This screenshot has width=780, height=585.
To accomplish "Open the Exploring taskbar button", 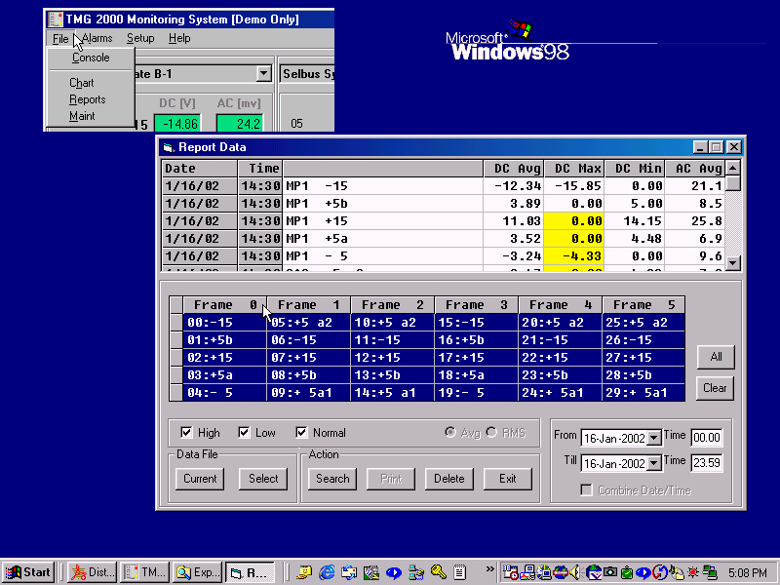I will [197, 572].
